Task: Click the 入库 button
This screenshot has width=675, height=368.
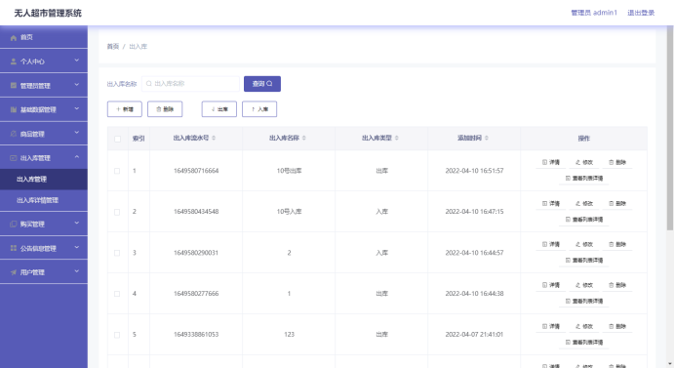Action: 259,109
